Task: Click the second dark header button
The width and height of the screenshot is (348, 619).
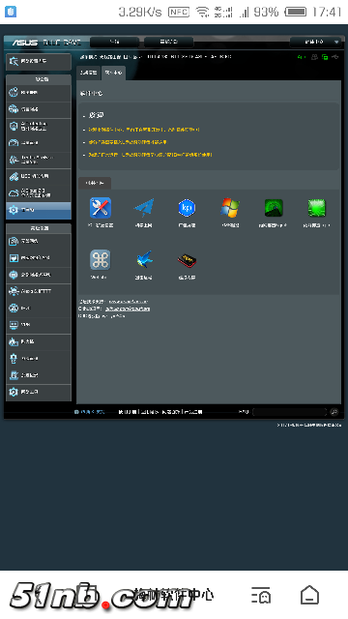Action: click(168, 42)
